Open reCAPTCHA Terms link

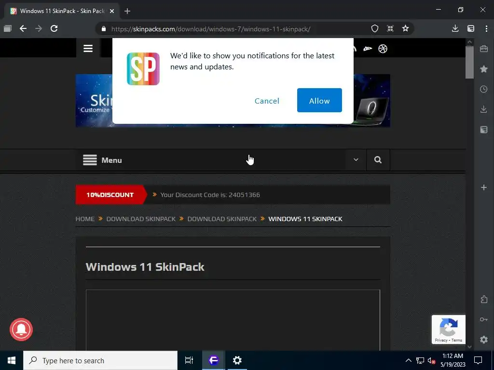tap(457, 340)
